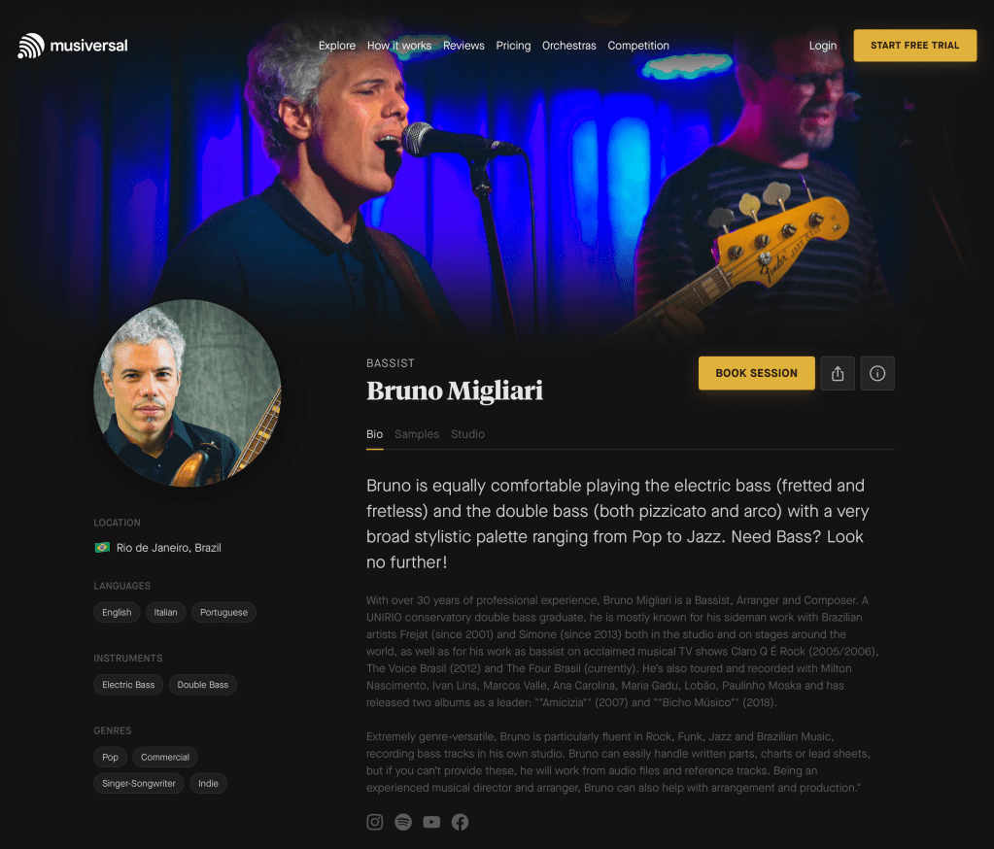Select the Bio tab
The height and width of the screenshot is (849, 994).
point(375,434)
